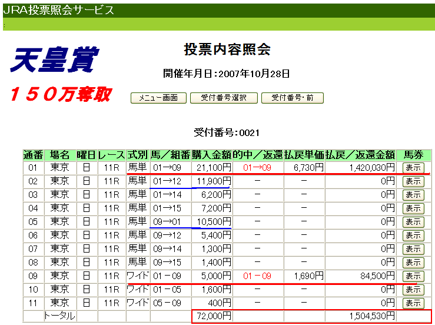The width and height of the screenshot is (435, 325).
Task: Go to 受付番号・前 button
Action: coord(292,98)
